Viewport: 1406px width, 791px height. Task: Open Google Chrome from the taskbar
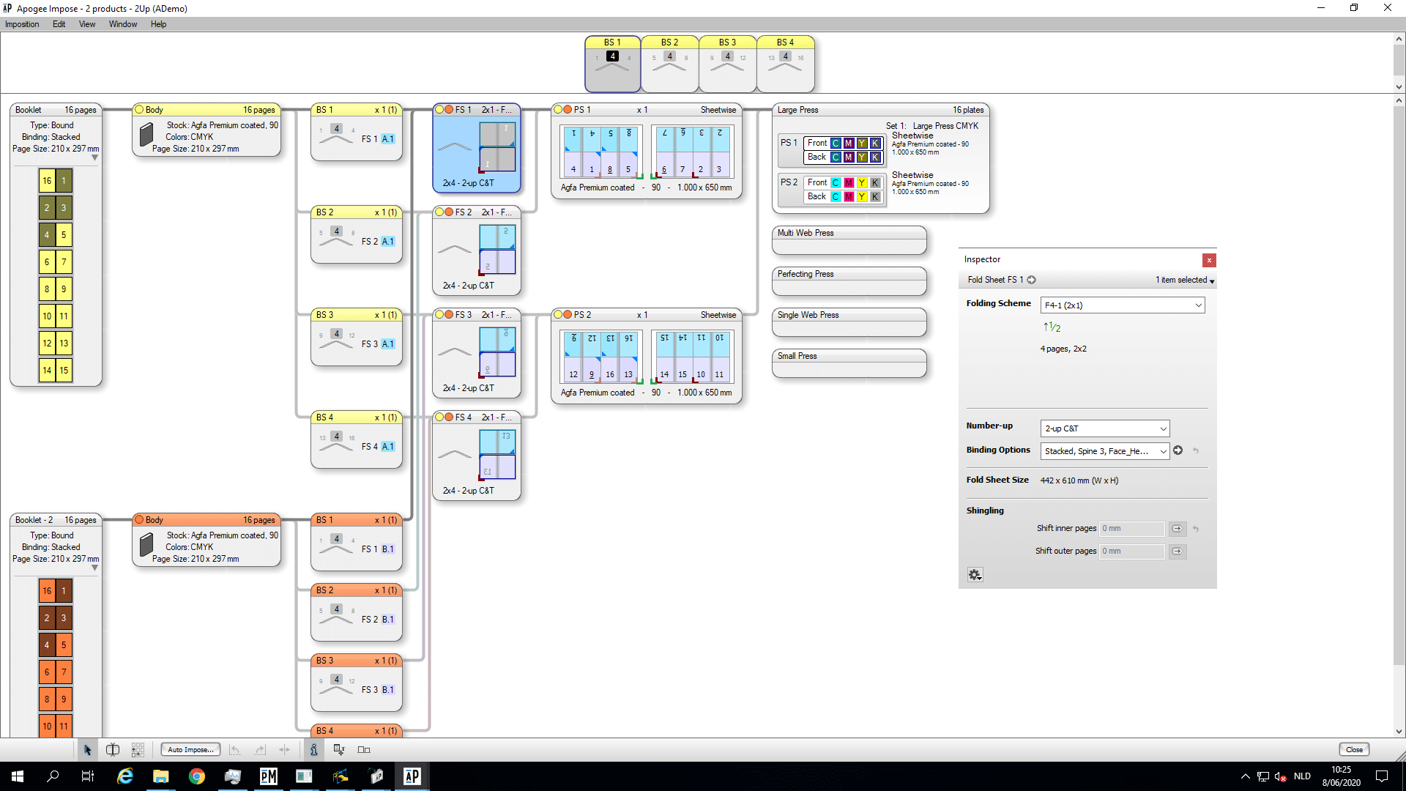(x=197, y=776)
